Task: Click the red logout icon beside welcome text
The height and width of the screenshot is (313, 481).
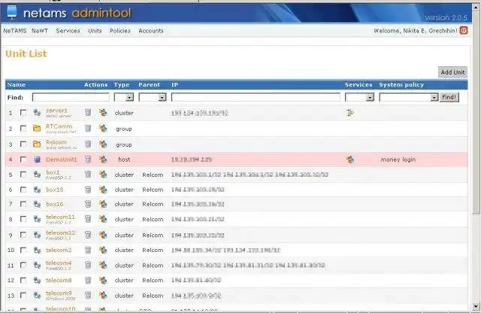Action: pos(464,30)
